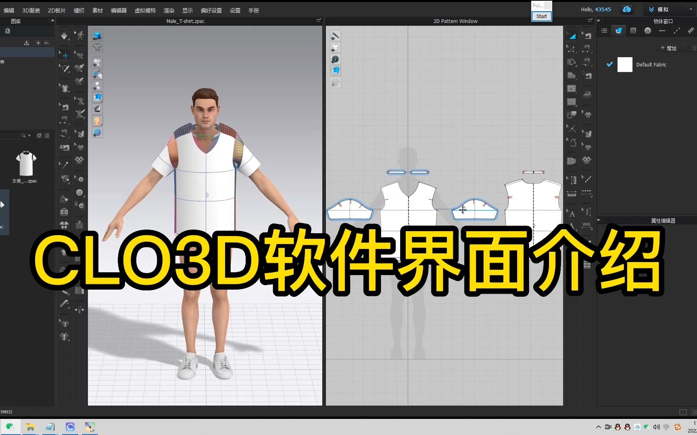The image size is (697, 435).
Task: Toggle Show 2D Information icon
Action: [335, 59]
